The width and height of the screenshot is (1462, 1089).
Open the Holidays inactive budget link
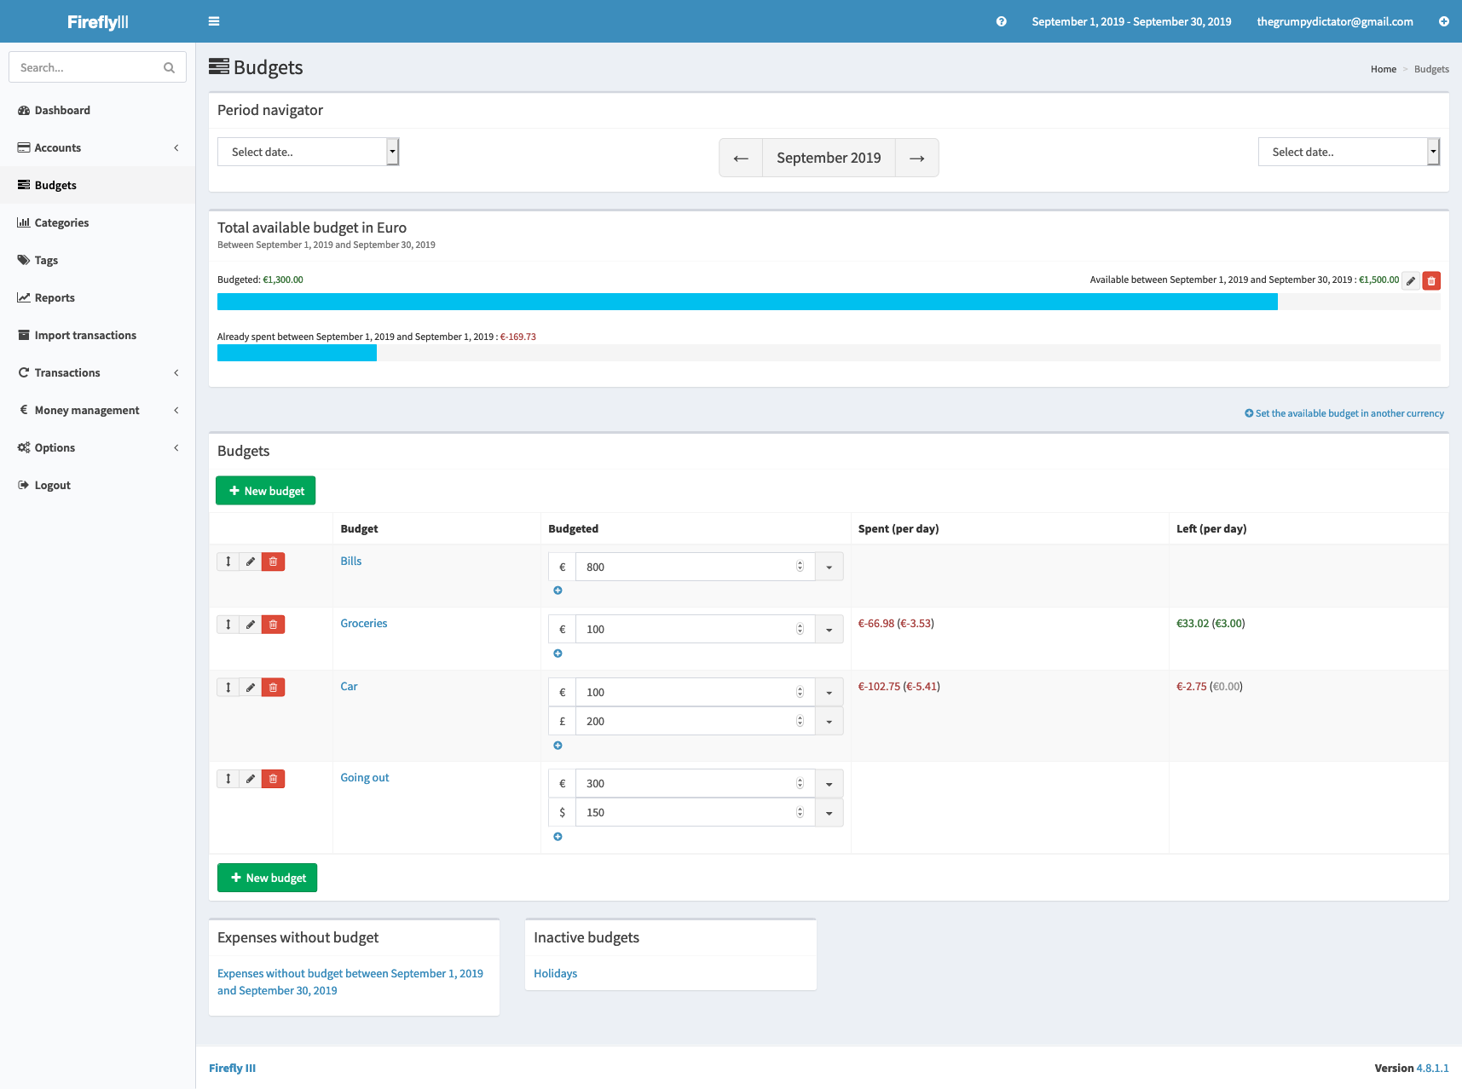click(x=555, y=973)
